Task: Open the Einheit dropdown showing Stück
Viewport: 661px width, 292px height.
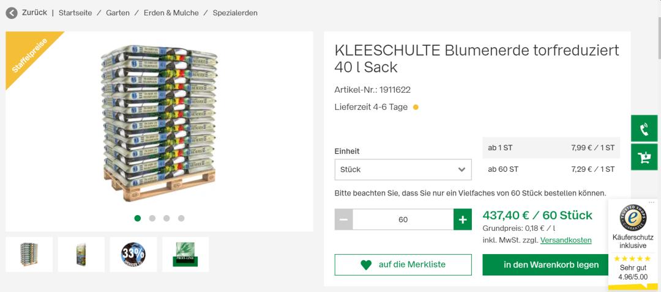Action: (403, 170)
